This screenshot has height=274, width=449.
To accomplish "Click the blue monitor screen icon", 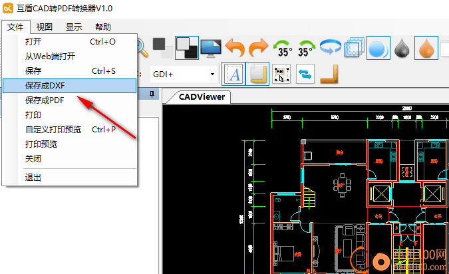I will click(211, 48).
